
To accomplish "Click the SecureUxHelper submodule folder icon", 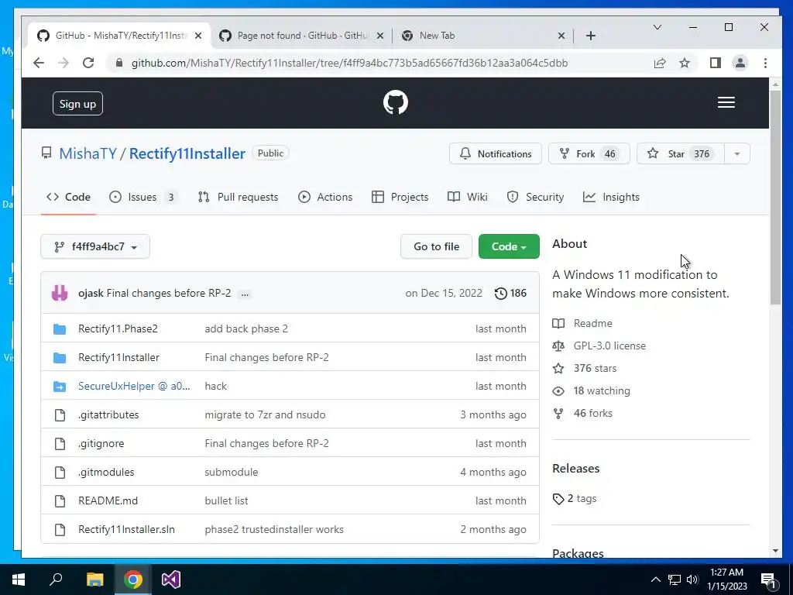I will 60,387.
